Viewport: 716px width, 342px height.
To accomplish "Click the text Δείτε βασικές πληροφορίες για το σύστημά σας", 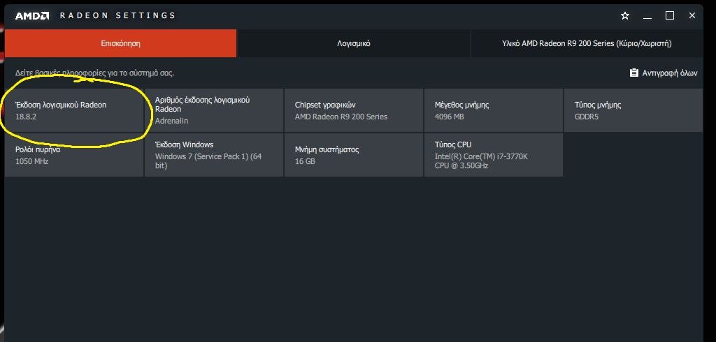I will (x=94, y=73).
